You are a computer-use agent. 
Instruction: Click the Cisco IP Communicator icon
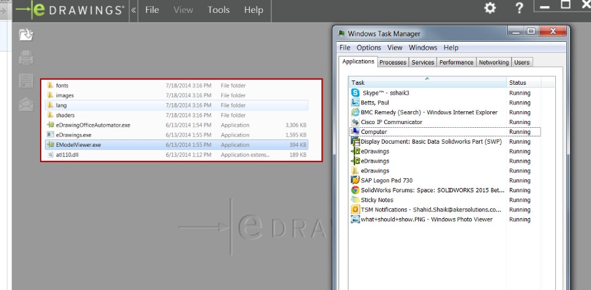(x=355, y=122)
